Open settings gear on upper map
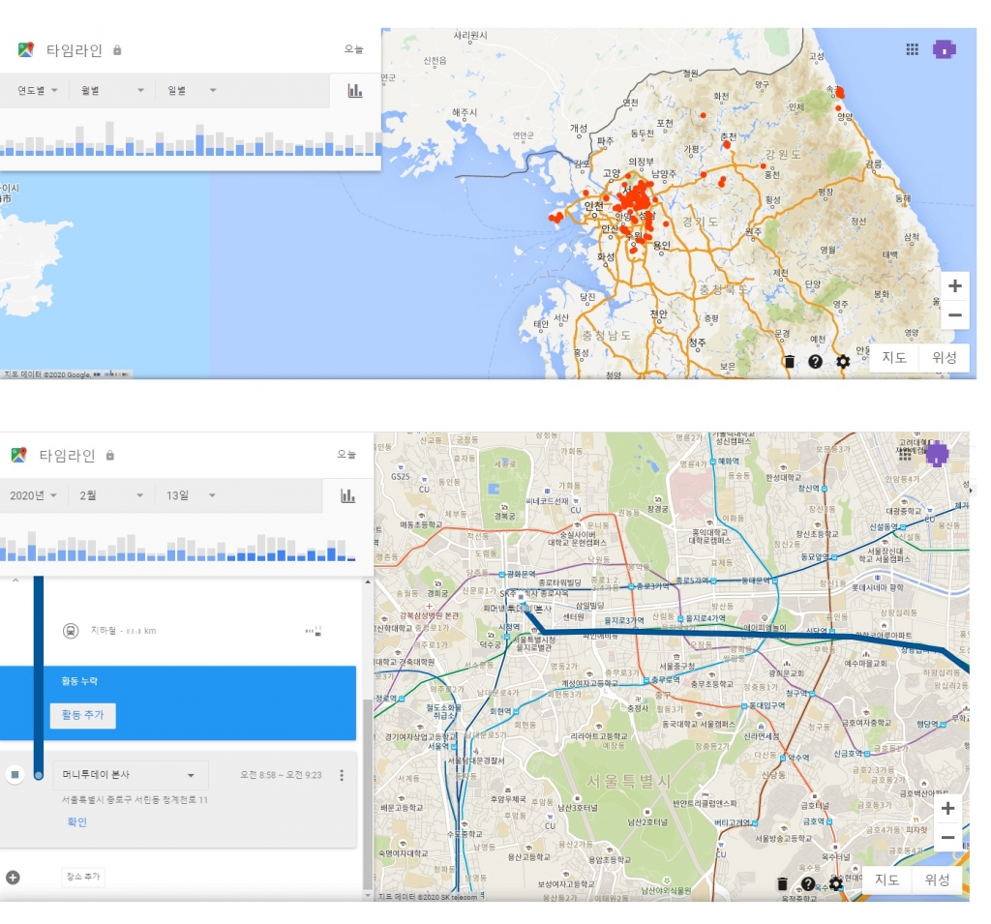Viewport: 991px width, 924px height. coord(843,362)
